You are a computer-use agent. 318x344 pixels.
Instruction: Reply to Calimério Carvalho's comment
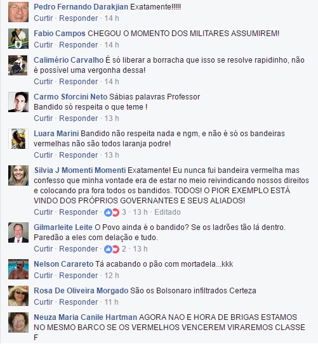[79, 82]
